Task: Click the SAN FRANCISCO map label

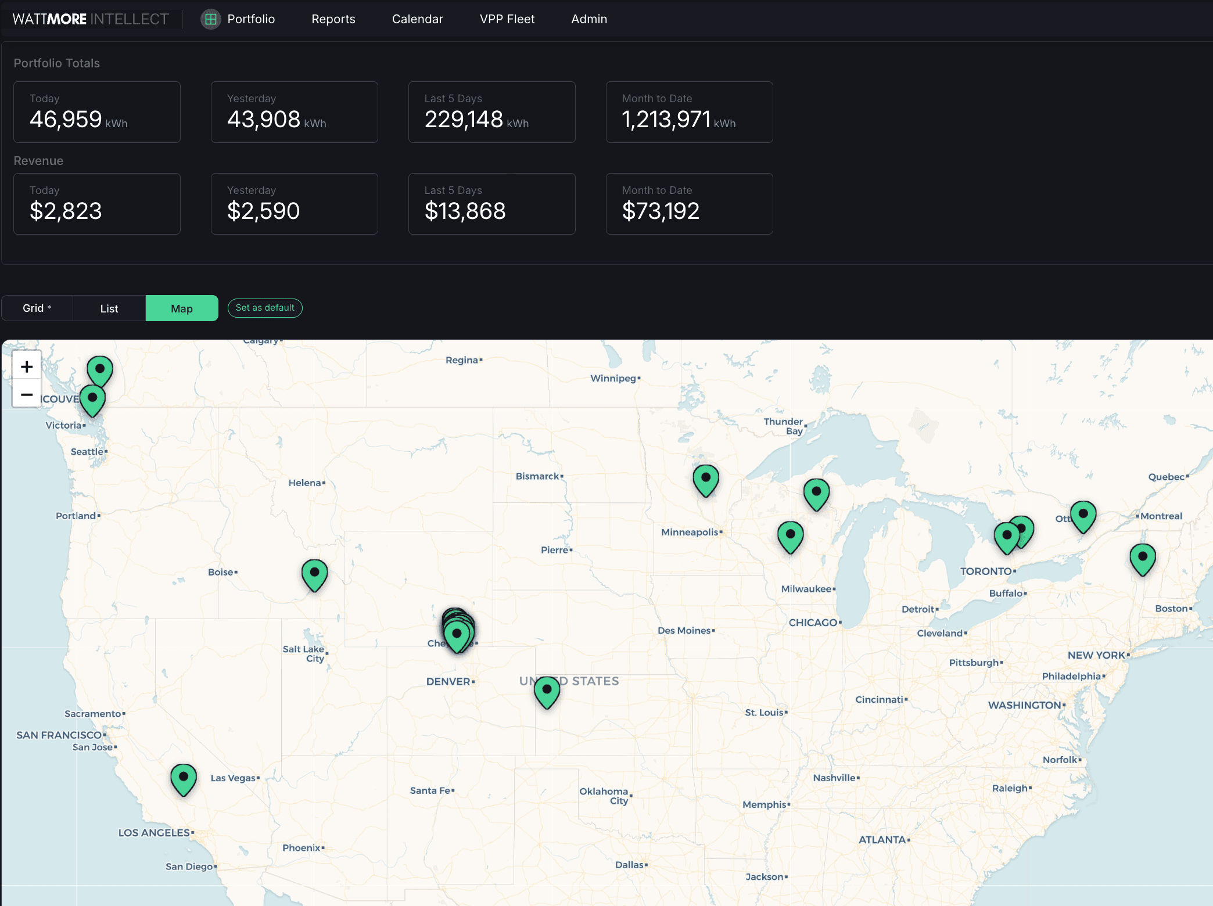Action: pos(59,735)
